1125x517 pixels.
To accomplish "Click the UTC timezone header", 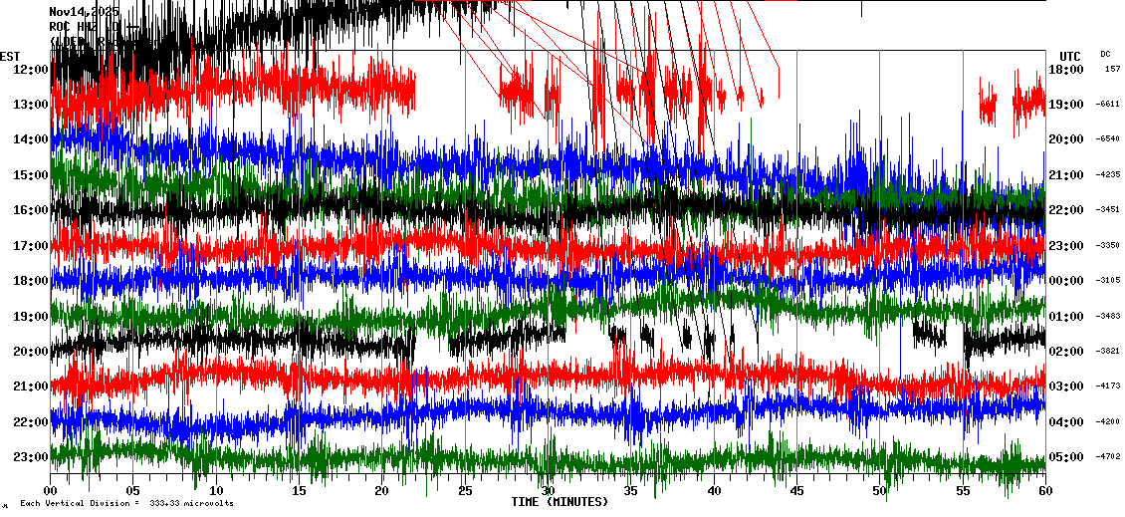I will (1069, 56).
